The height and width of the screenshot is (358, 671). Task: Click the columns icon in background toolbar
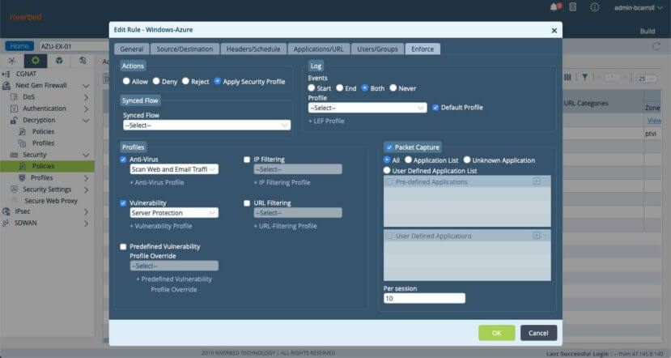567,77
